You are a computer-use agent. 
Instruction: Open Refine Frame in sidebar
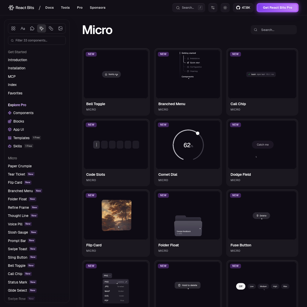tap(18, 207)
